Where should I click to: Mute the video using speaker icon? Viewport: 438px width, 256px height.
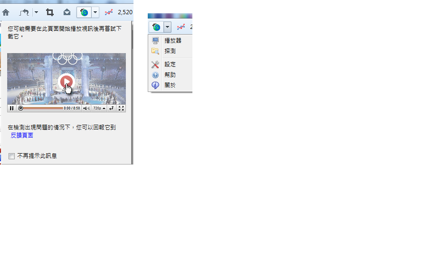click(x=86, y=108)
